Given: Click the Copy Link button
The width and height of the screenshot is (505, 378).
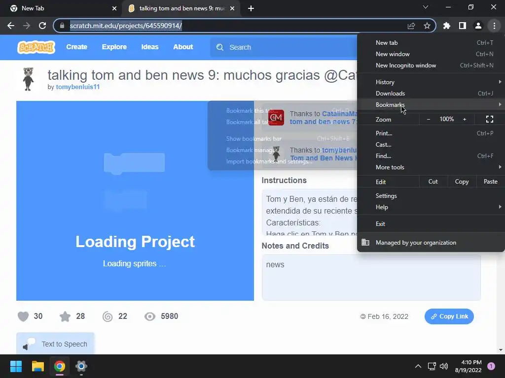Looking at the screenshot, I should coord(449,316).
